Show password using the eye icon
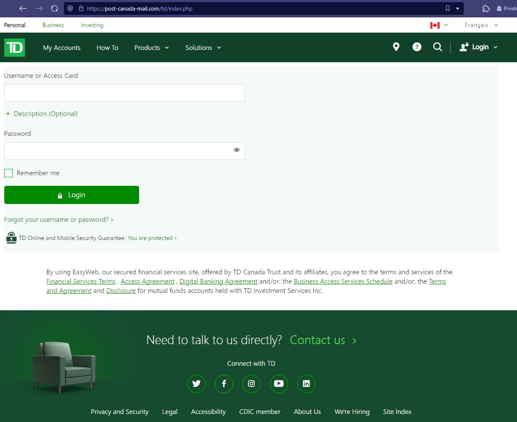Viewport: 517px width, 422px height. tap(237, 150)
